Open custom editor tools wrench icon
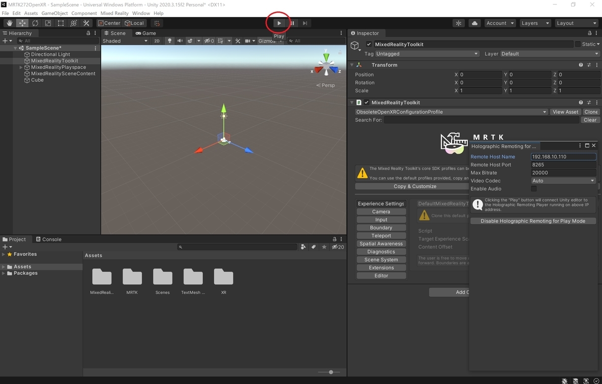The height and width of the screenshot is (384, 602). pyautogui.click(x=86, y=23)
